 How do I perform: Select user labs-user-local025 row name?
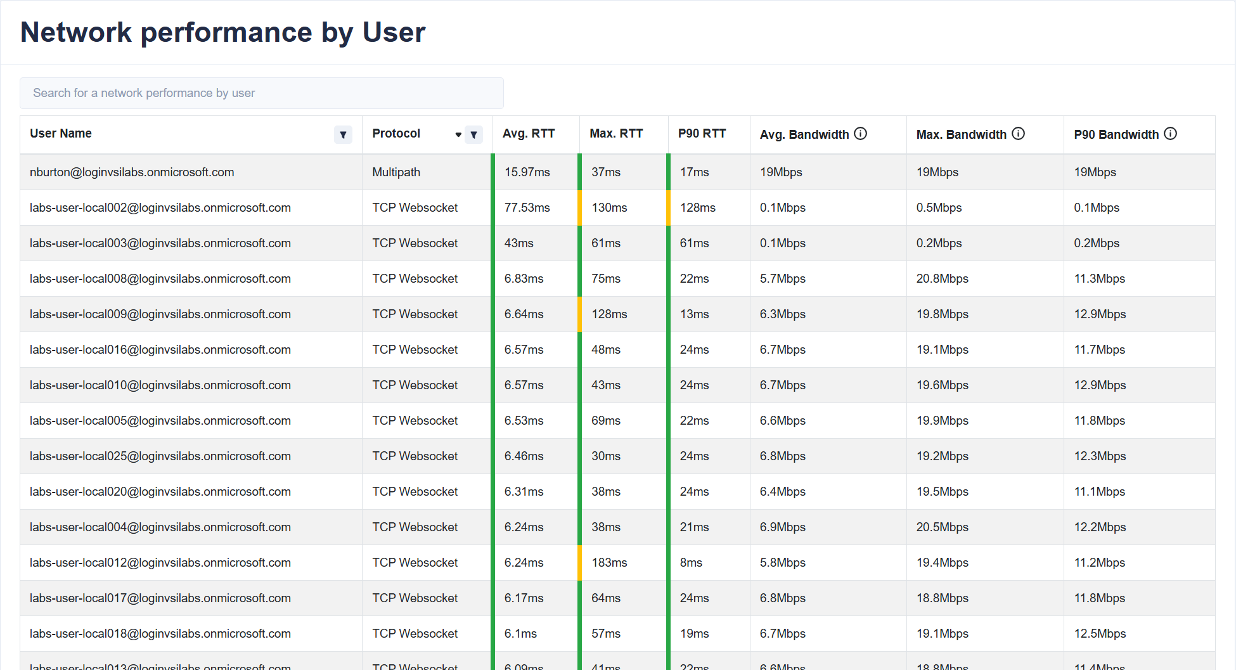pyautogui.click(x=160, y=456)
